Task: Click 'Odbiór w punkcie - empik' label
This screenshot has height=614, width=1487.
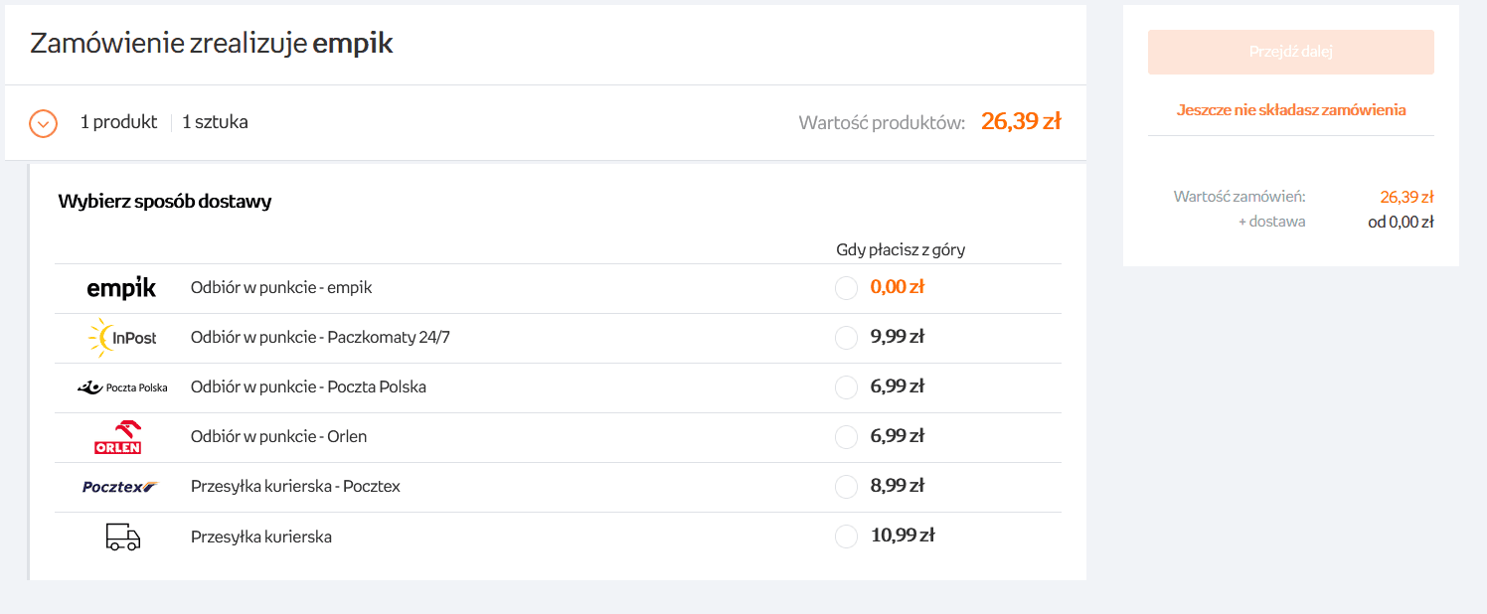Action: (281, 288)
